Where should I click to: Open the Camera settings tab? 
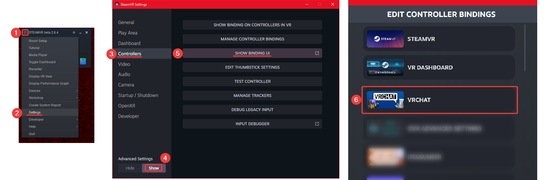click(x=142, y=85)
